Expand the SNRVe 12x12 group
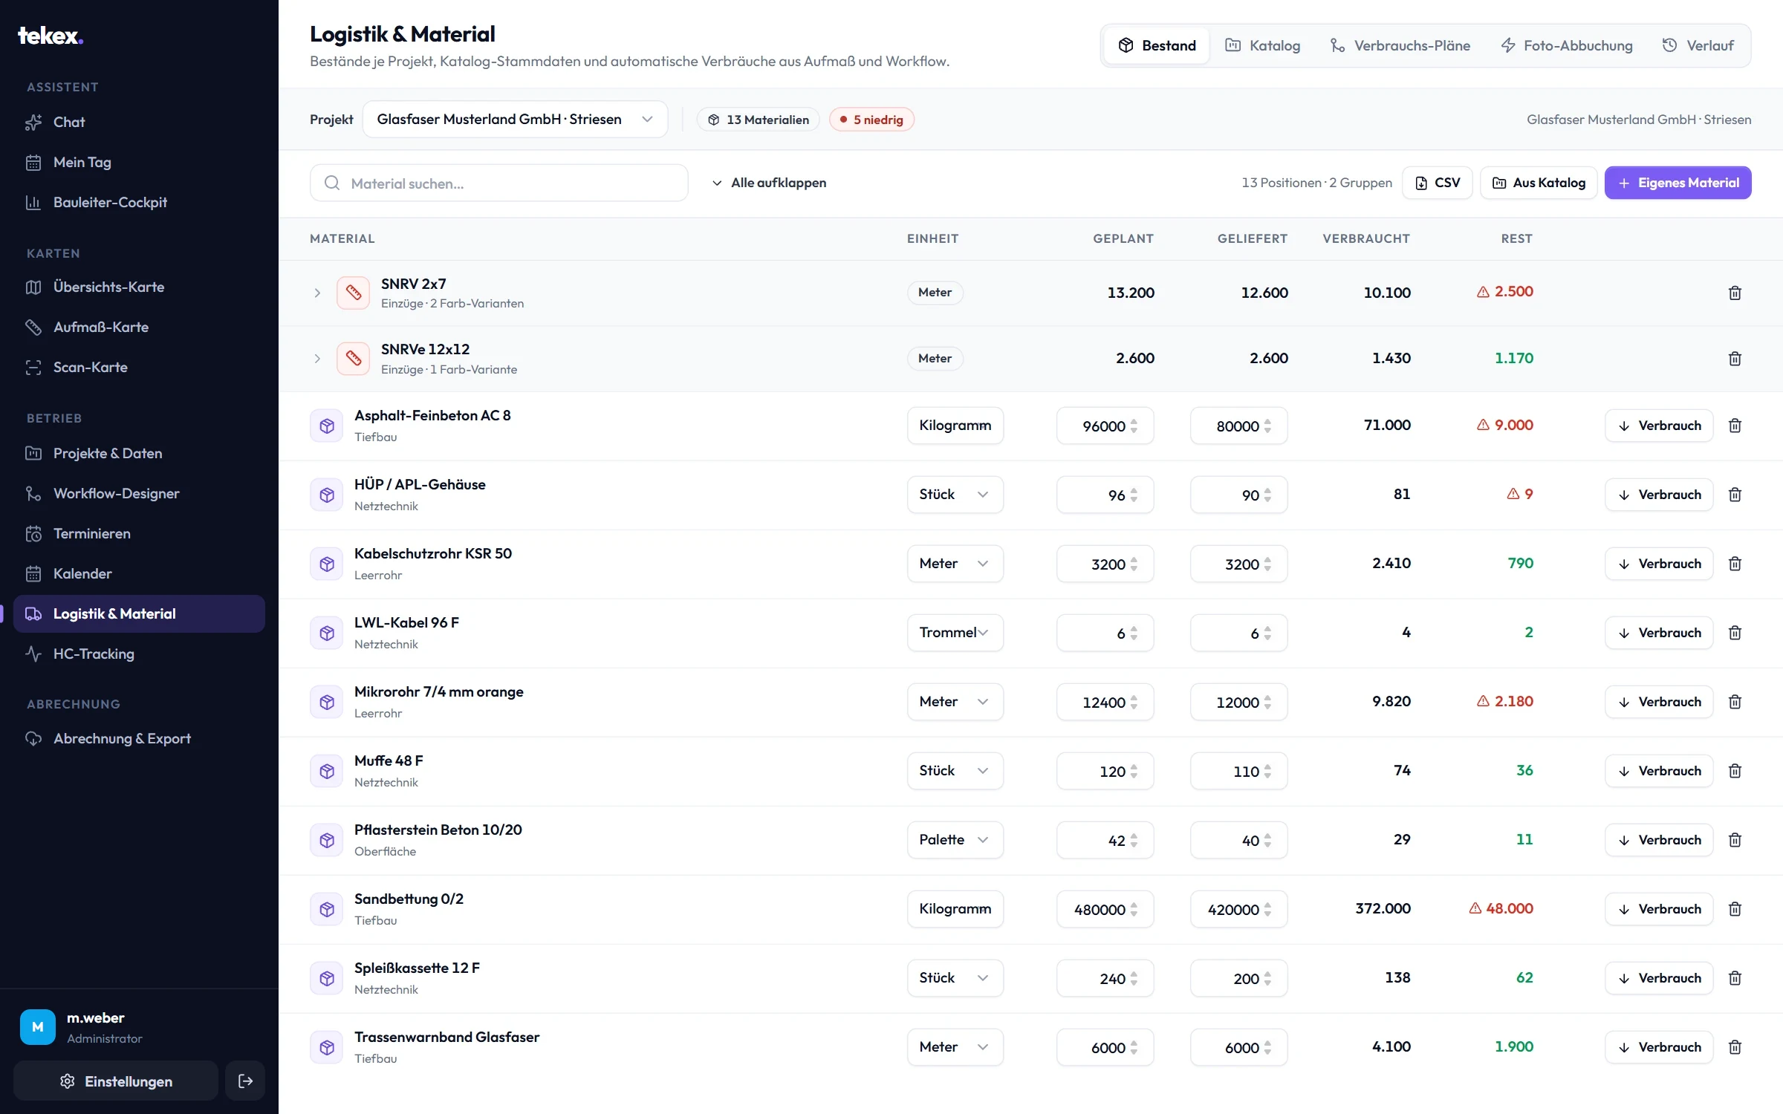The width and height of the screenshot is (1783, 1114). tap(317, 359)
